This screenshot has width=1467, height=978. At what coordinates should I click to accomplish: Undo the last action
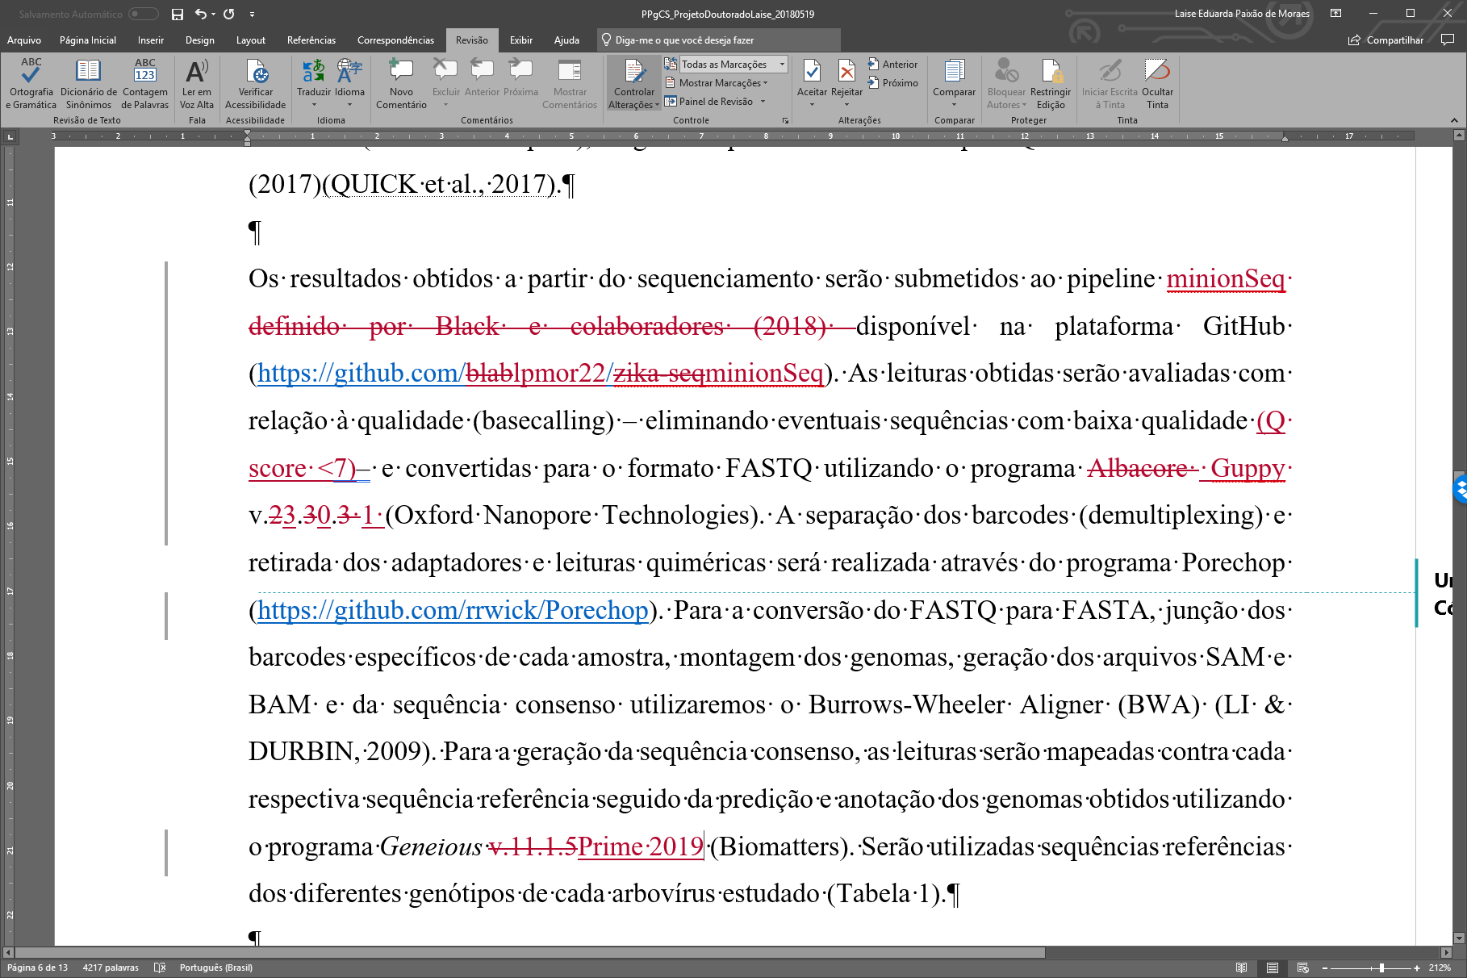pyautogui.click(x=200, y=14)
